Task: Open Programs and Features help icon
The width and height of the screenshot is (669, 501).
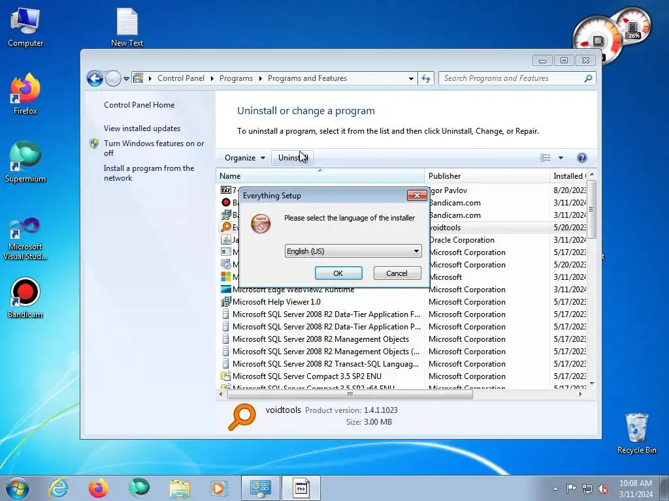Action: tap(581, 158)
